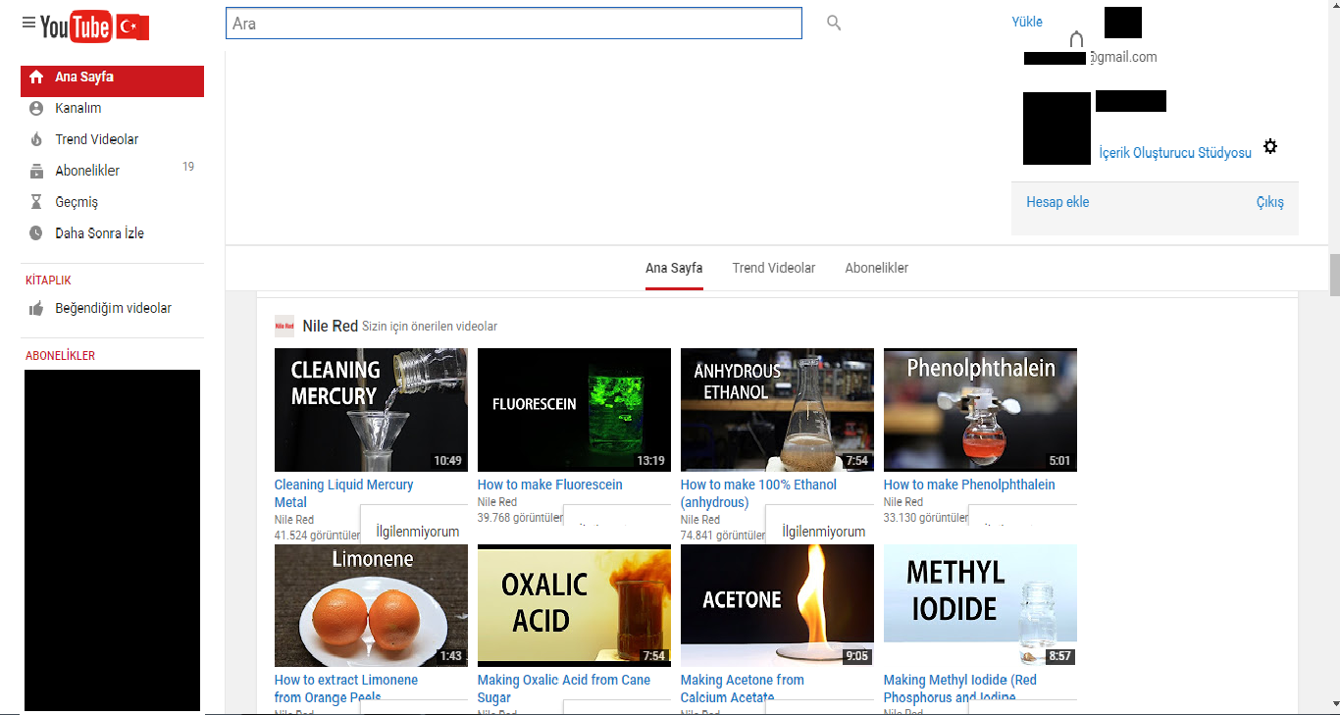Open 'Cleaning Liquid Mercury Metal' video title
Viewport: 1340px width, 715px height.
(344, 493)
